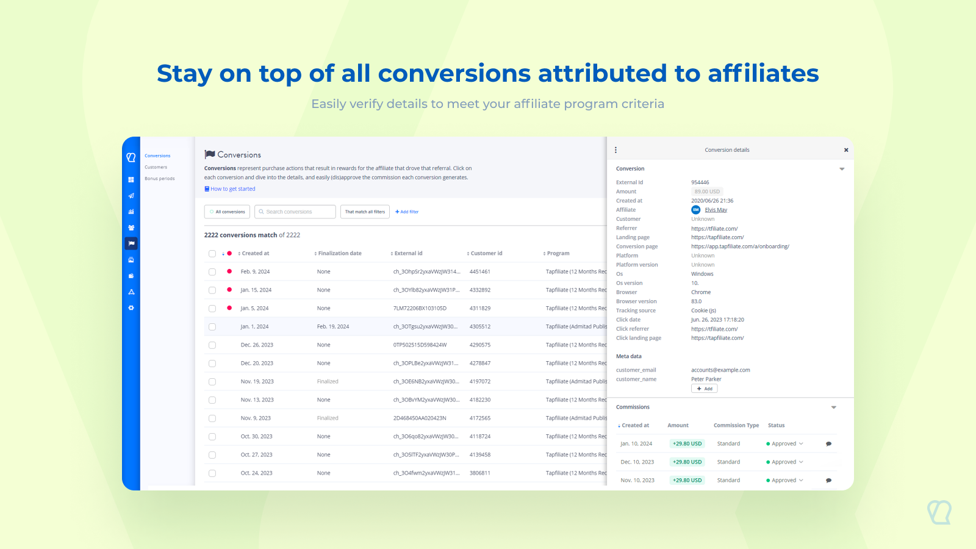Open the settings gear icon in sidebar
The width and height of the screenshot is (976, 549).
(x=131, y=308)
